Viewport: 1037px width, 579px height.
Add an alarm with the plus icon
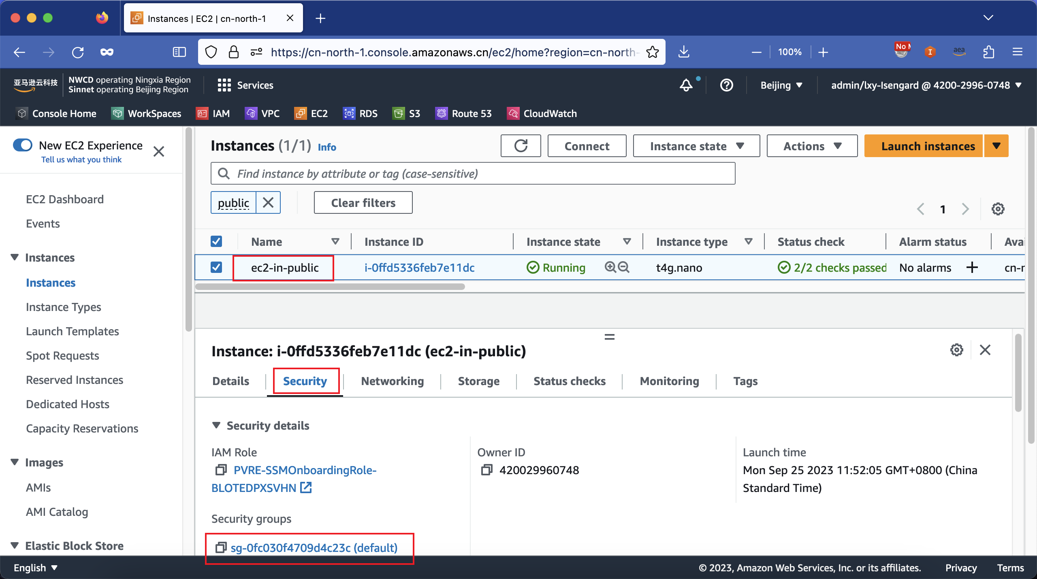click(x=972, y=267)
